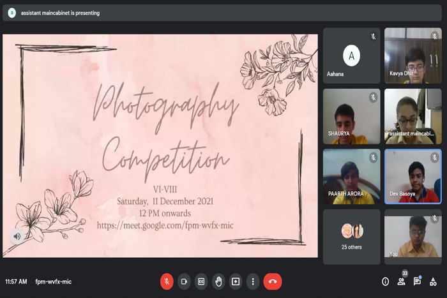Screen dimensions: 447x298
Task: Click the 'A' avatar circle for Aahana
Action: click(x=351, y=56)
